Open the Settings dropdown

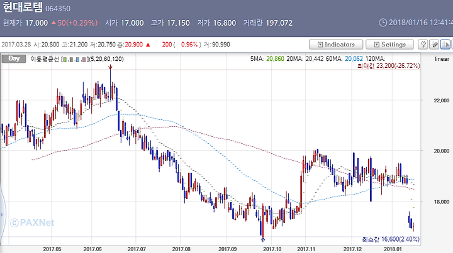point(389,45)
